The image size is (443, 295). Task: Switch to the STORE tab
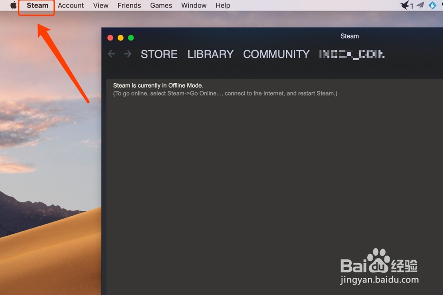point(159,54)
